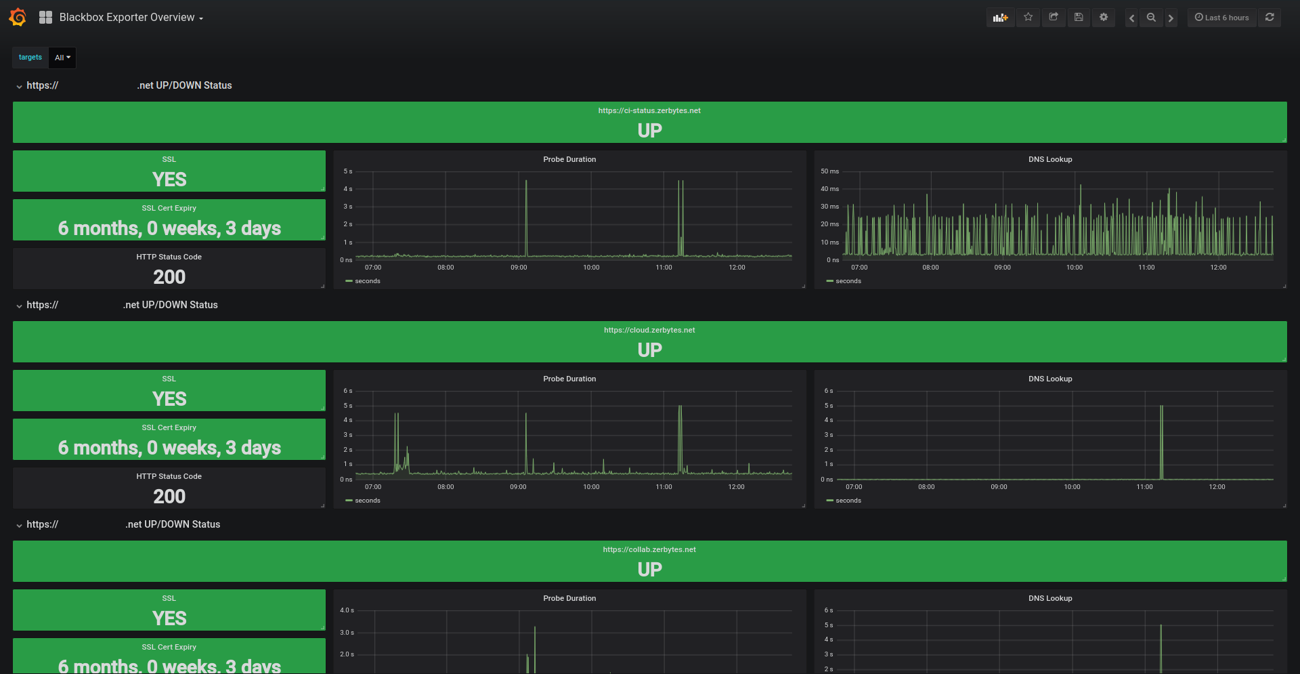Open the https://collab.zerbytes.net panel title menu

coord(649,549)
